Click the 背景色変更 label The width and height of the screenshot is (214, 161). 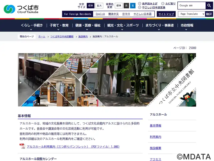point(110,6)
